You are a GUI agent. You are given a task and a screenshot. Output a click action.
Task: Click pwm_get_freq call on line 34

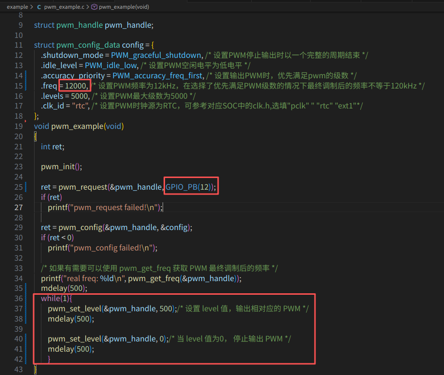[x=154, y=278]
